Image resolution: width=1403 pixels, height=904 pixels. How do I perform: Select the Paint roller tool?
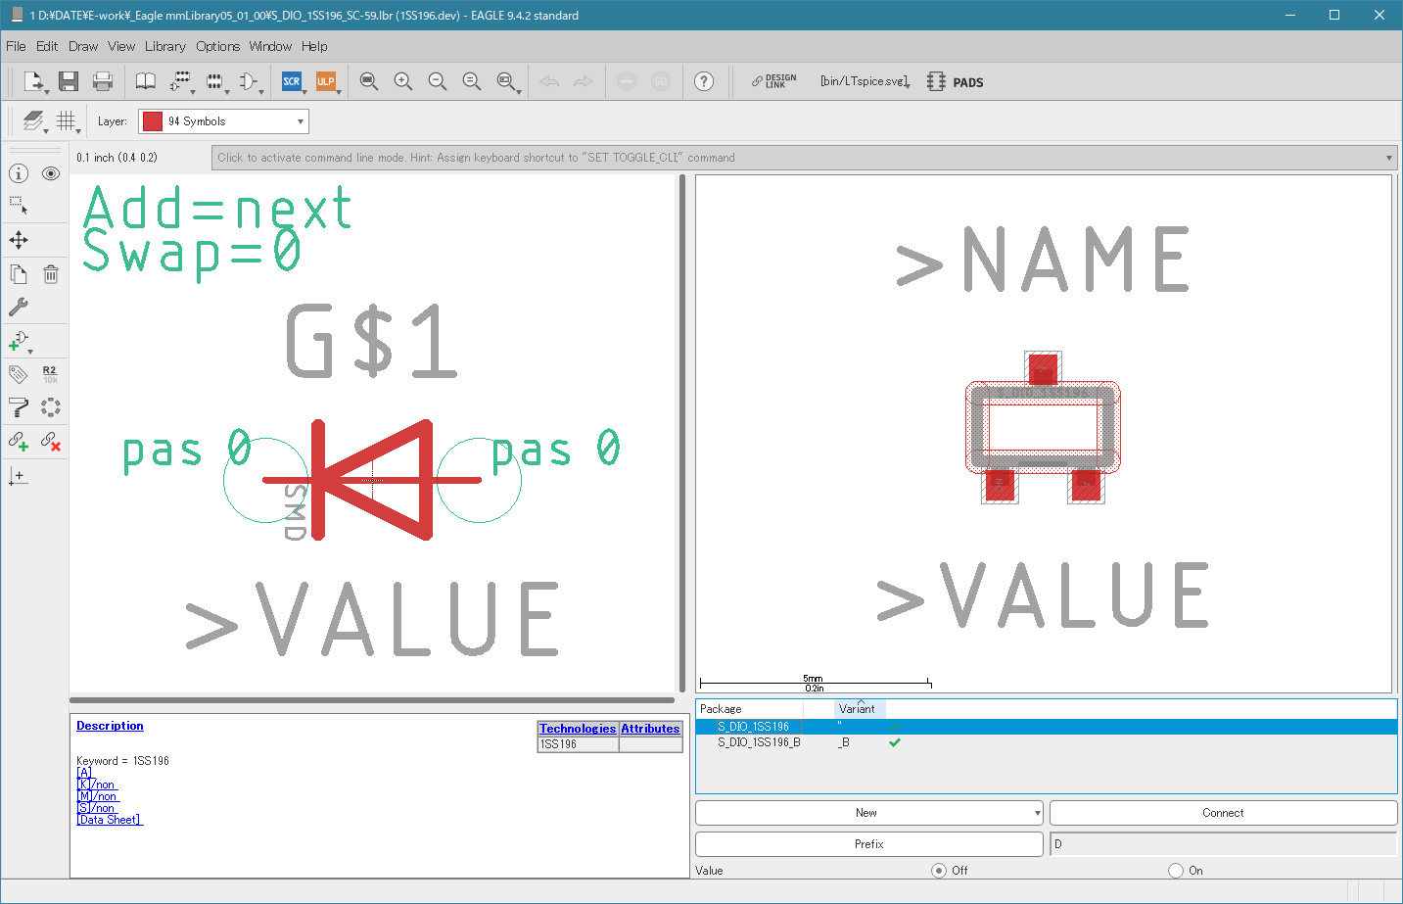click(19, 407)
